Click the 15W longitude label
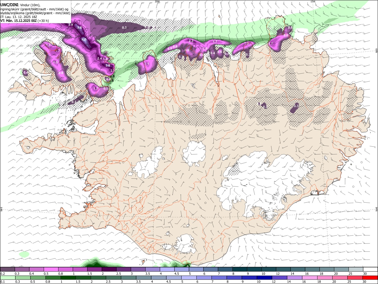The height and width of the screenshot is (284, 378). pyautogui.click(x=313, y=1)
